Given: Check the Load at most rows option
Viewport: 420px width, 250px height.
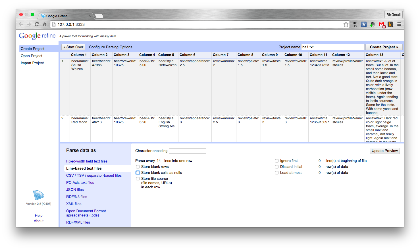Looking at the screenshot, I should click(277, 173).
